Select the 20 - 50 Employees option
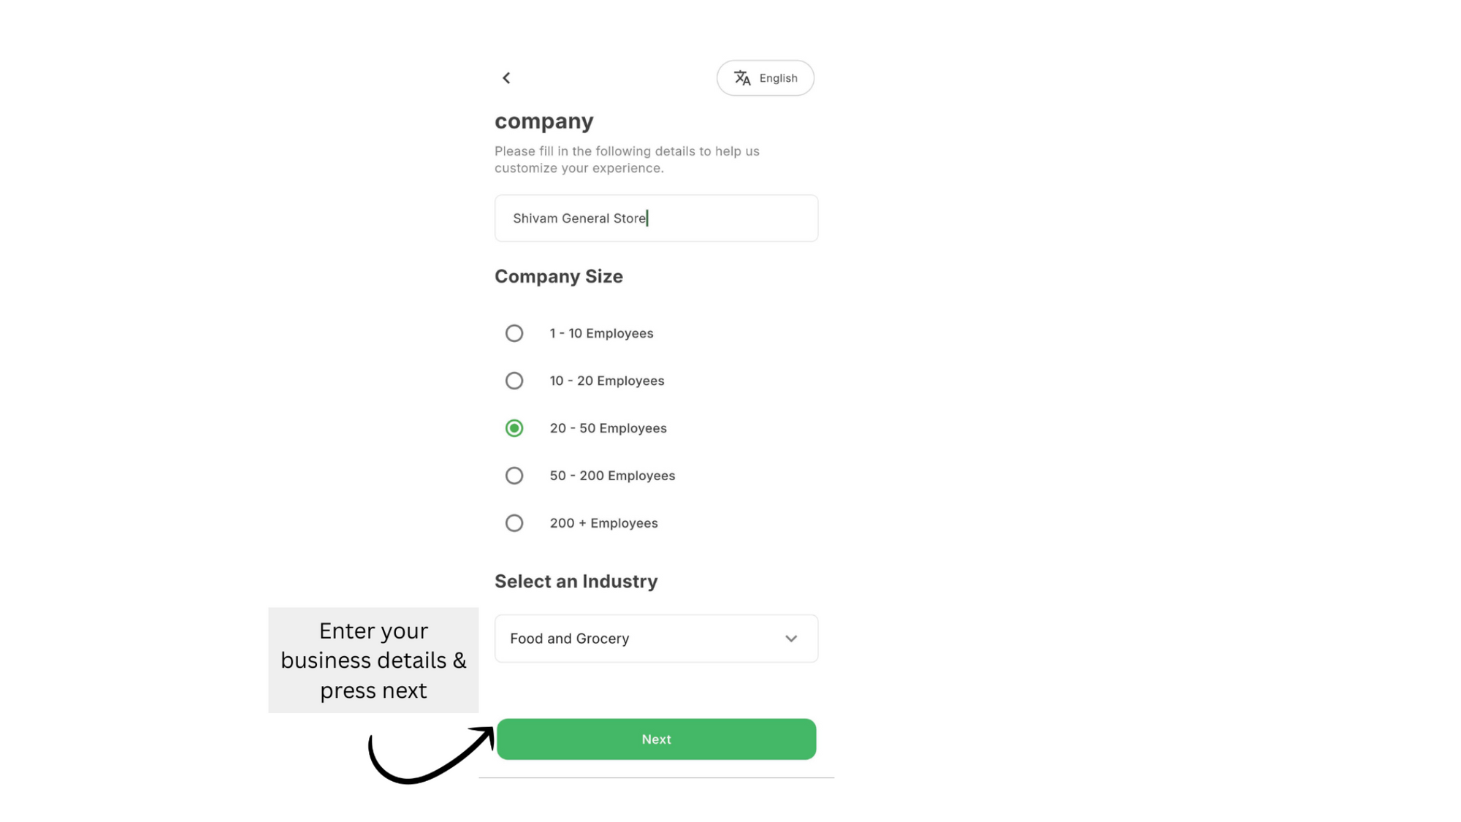Image resolution: width=1461 pixels, height=822 pixels. [514, 427]
